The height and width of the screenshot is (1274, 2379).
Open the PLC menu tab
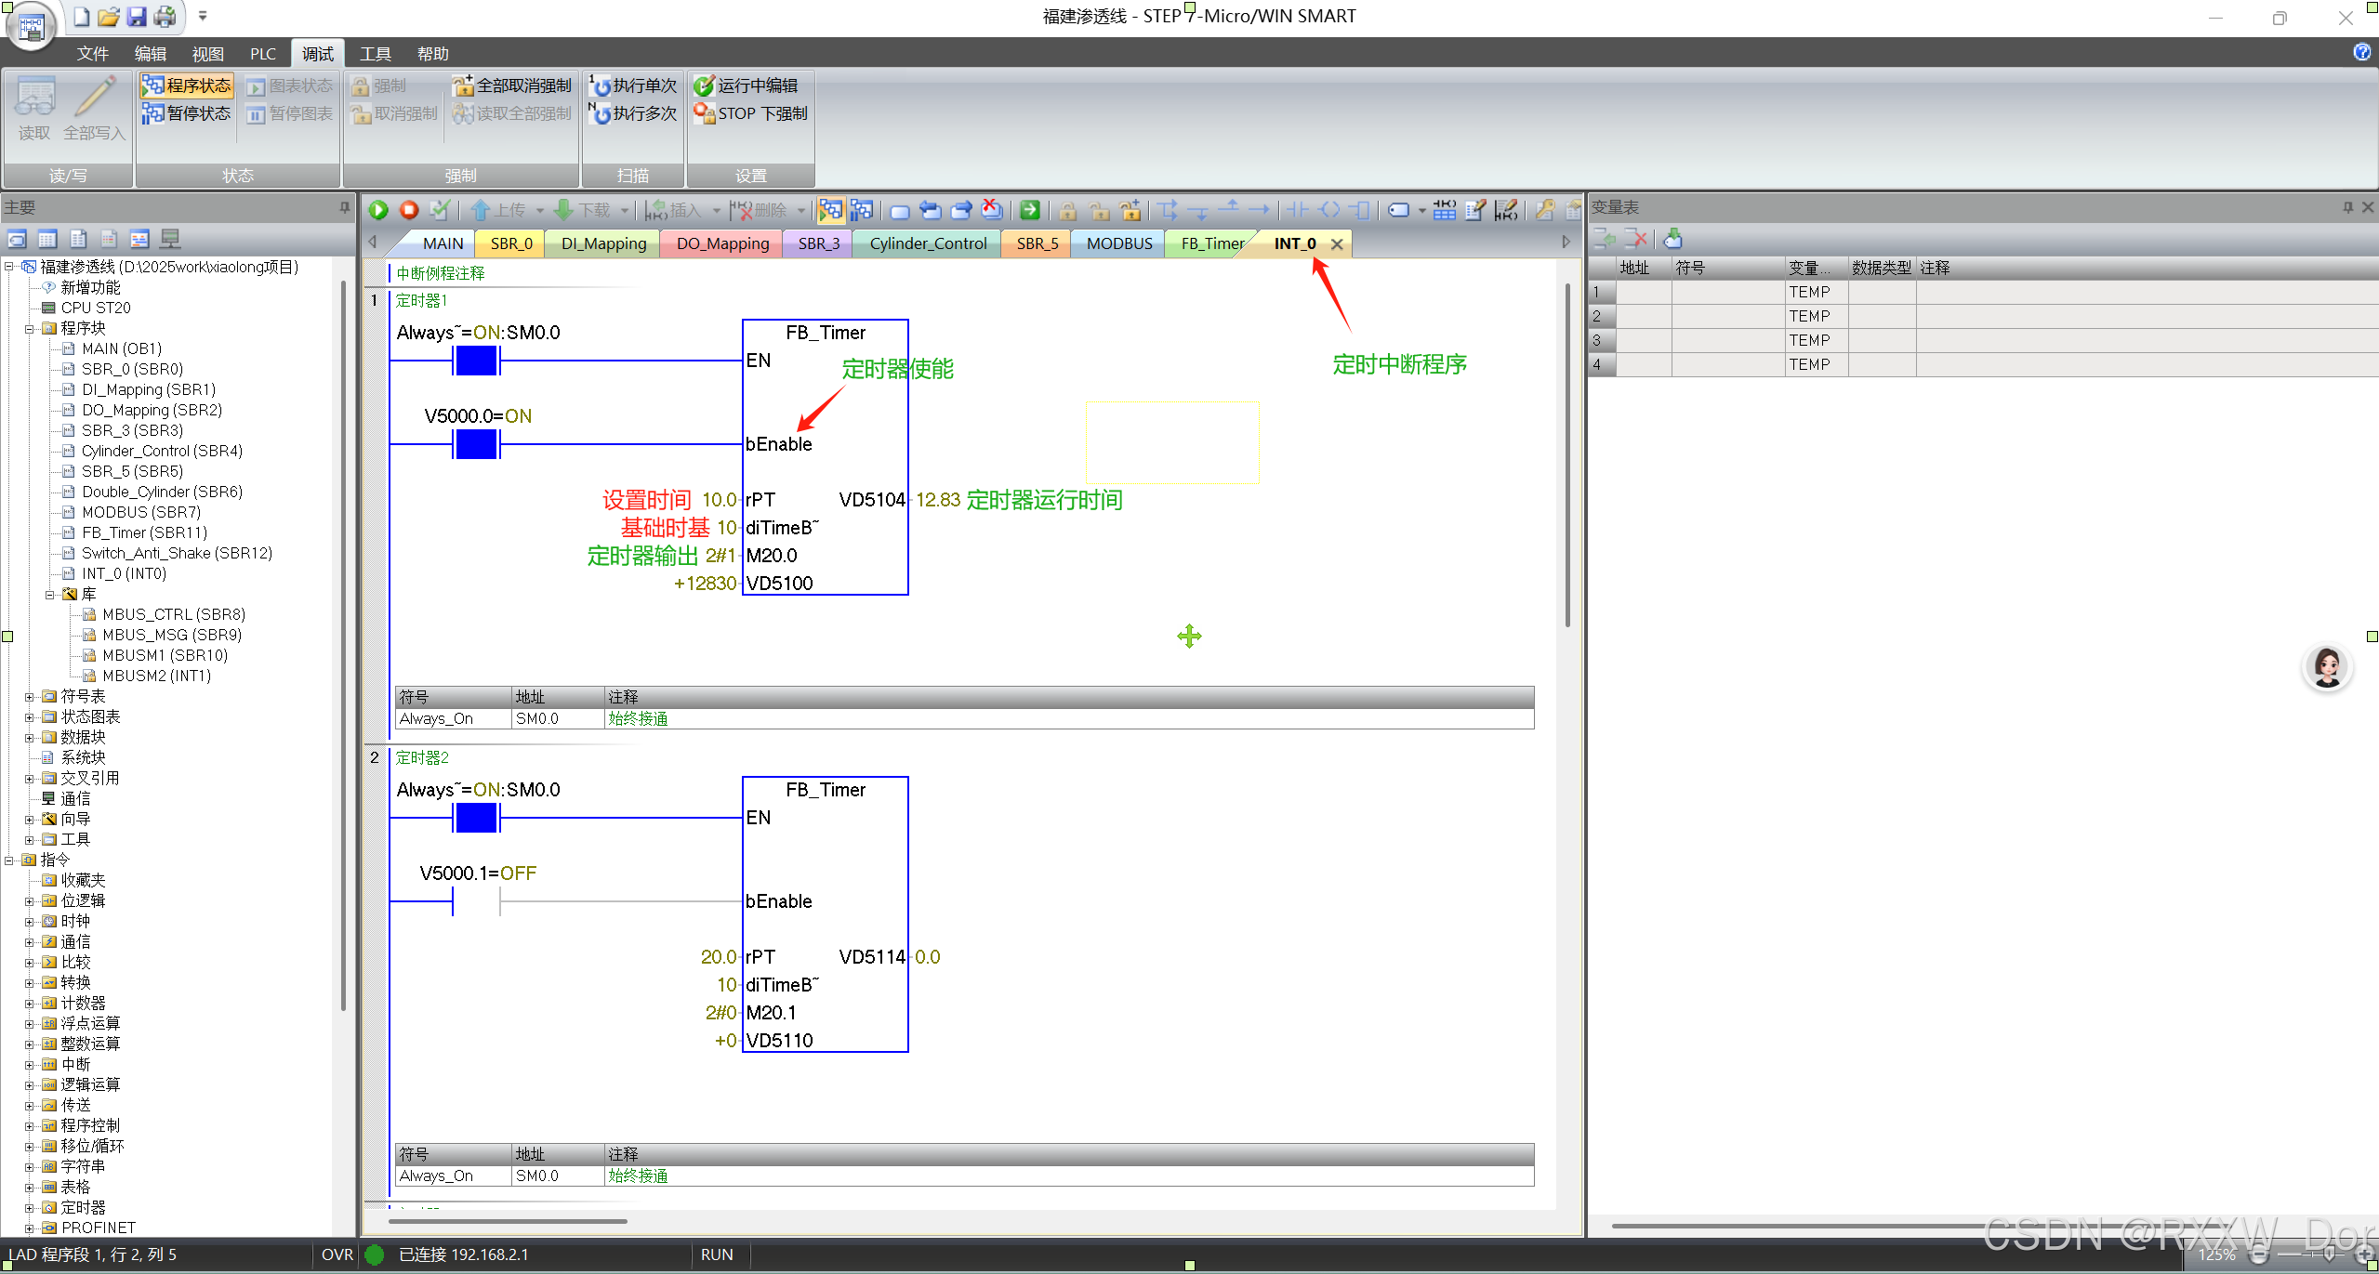tap(263, 54)
